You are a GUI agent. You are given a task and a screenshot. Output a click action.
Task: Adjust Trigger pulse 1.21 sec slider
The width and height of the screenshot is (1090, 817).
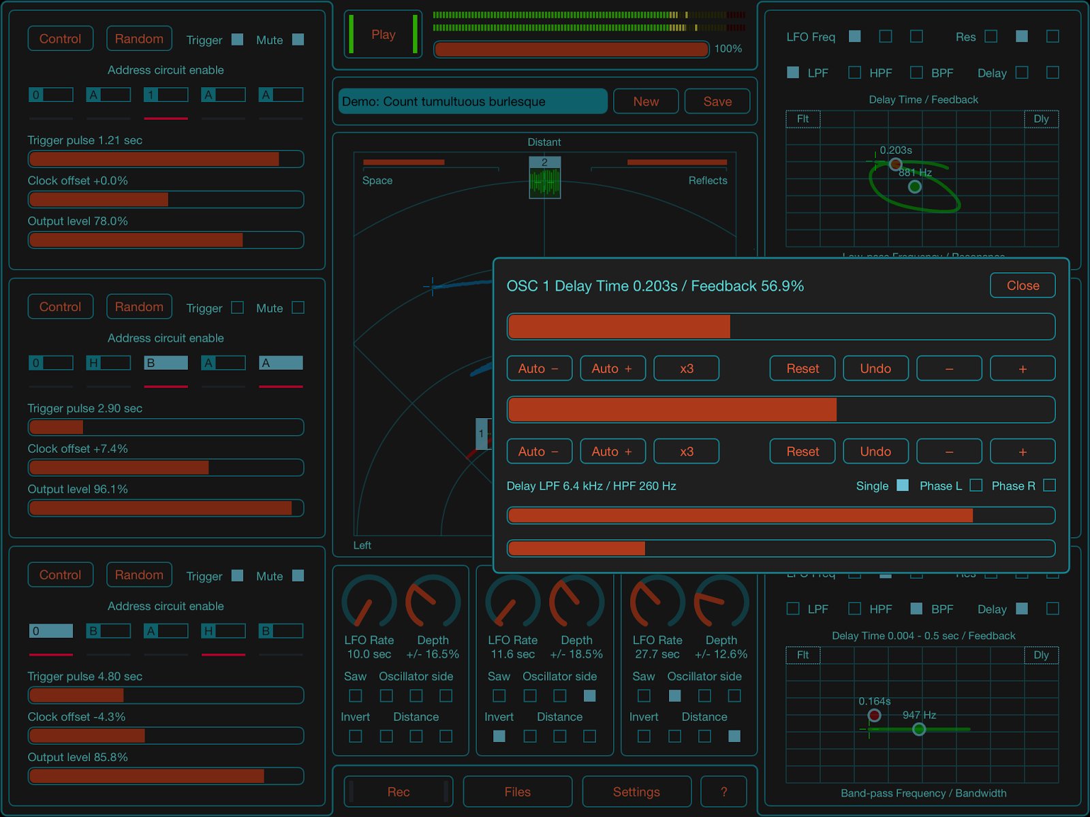point(166,159)
